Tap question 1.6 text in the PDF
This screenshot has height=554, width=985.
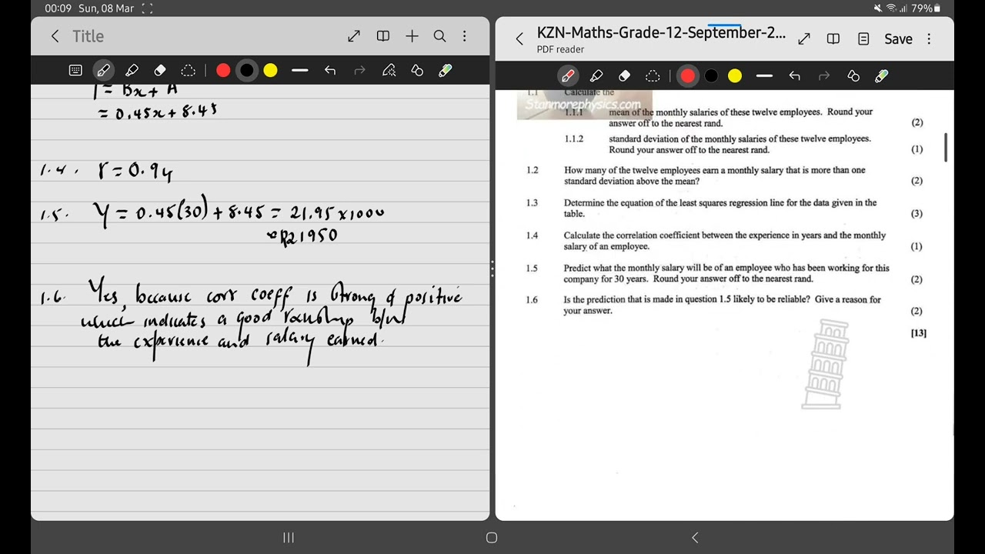[x=722, y=305]
